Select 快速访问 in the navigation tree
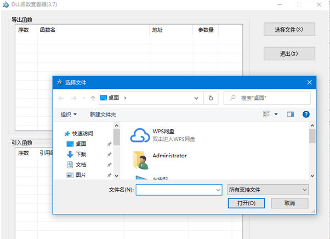330x239 pixels. (82, 133)
